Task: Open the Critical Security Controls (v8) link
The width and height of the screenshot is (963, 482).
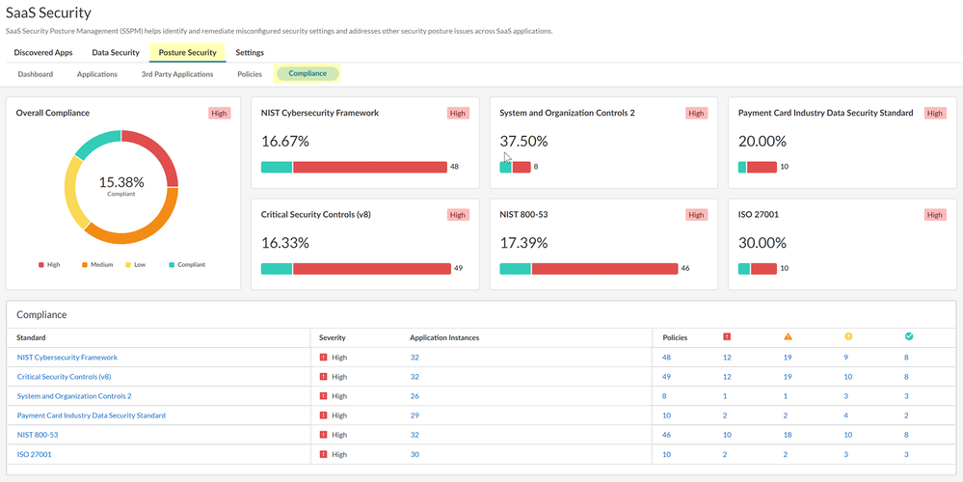Action: (x=64, y=377)
